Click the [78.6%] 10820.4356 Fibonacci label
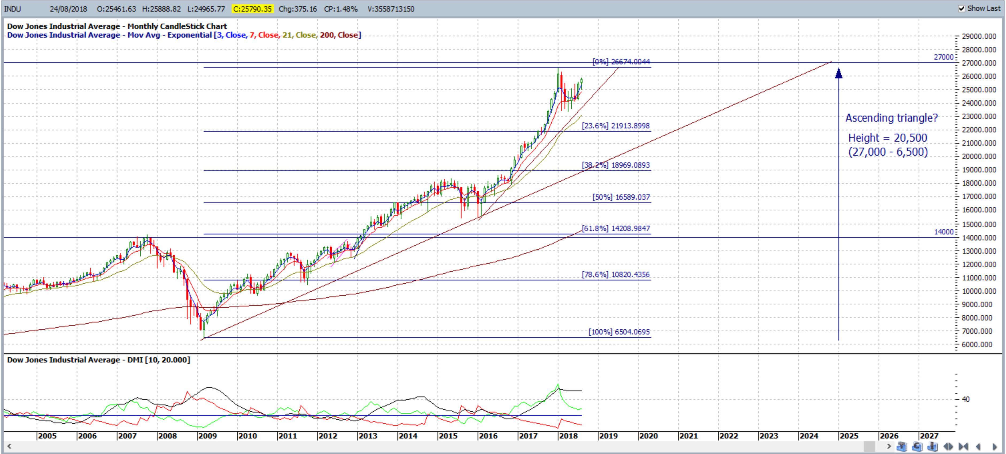Viewport: 1006px width, 454px height. (x=616, y=274)
